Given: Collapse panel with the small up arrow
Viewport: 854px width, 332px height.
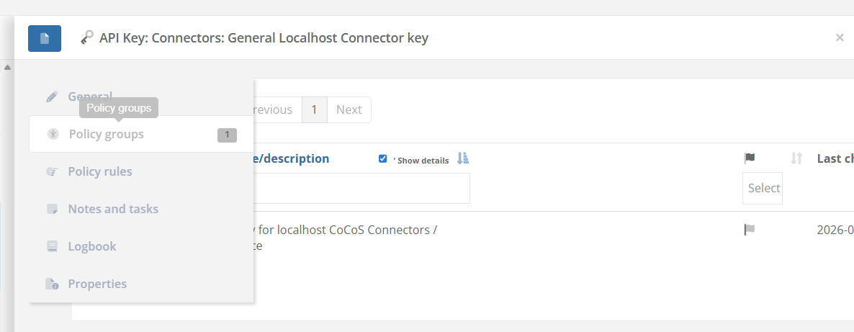Looking at the screenshot, I should pyautogui.click(x=8, y=68).
